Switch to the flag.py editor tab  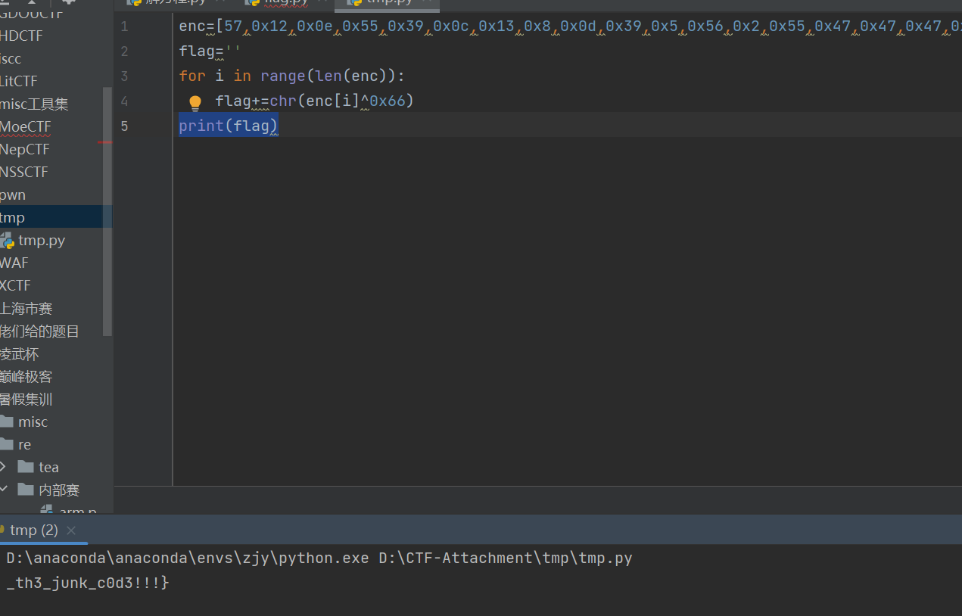276,2
